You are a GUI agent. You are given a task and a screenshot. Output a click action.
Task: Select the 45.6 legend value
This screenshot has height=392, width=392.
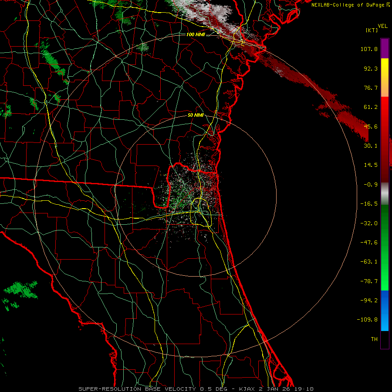click(371, 126)
